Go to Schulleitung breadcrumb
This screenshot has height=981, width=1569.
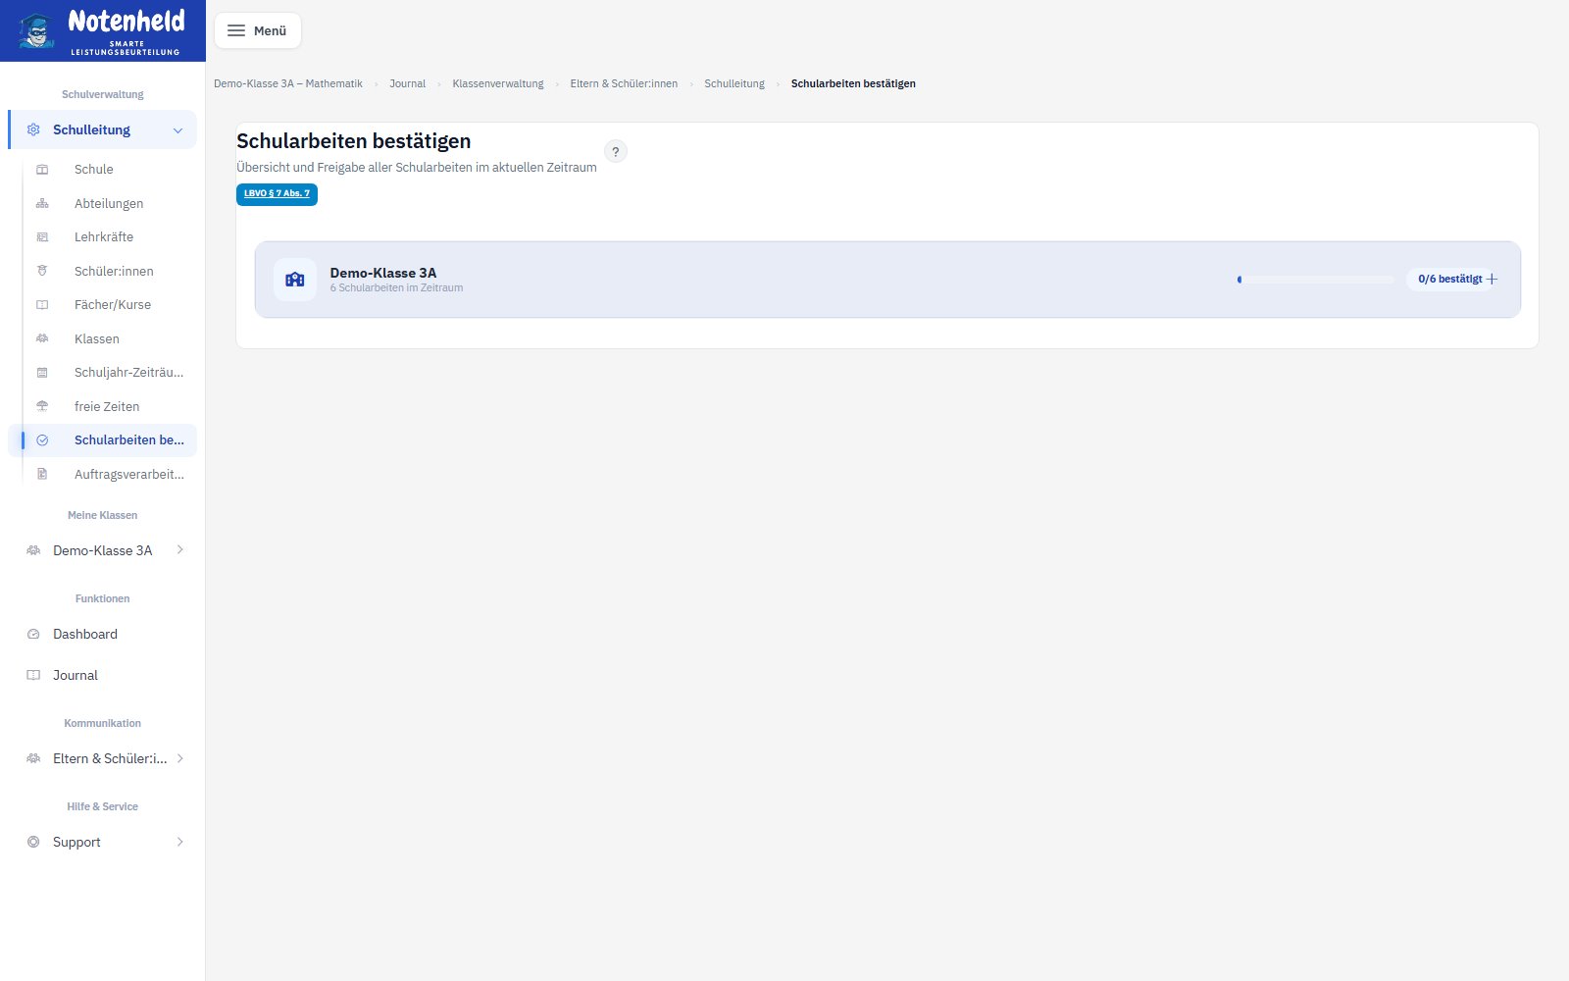[734, 83]
